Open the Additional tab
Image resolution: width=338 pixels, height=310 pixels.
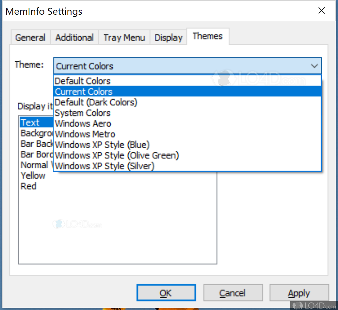74,38
